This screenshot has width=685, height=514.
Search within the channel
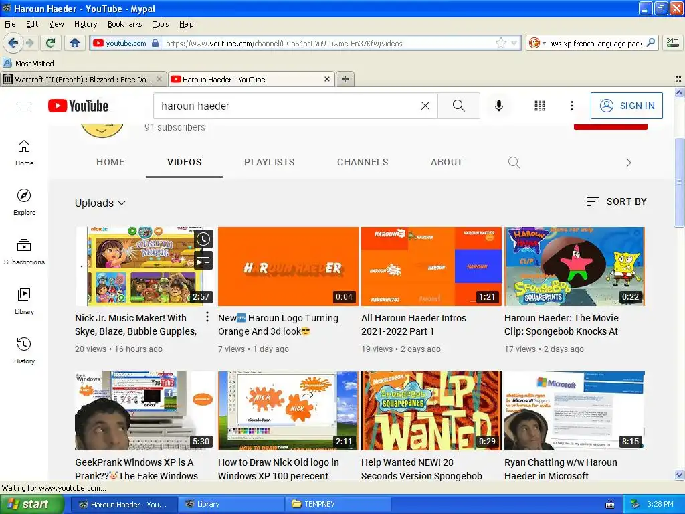coord(514,163)
